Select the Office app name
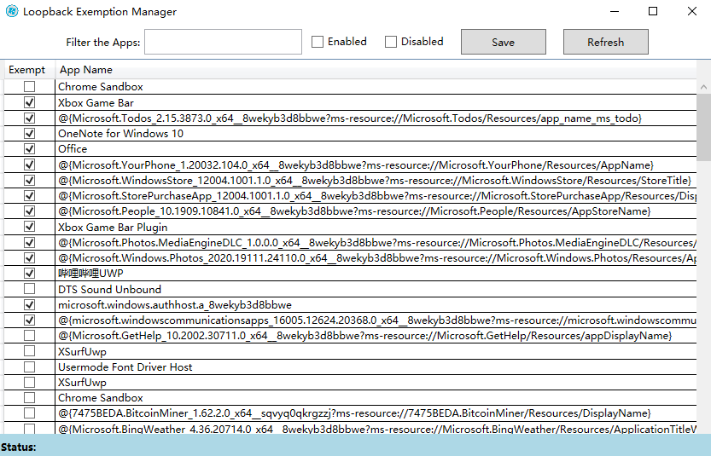Viewport: 711px width, 456px height. [73, 148]
